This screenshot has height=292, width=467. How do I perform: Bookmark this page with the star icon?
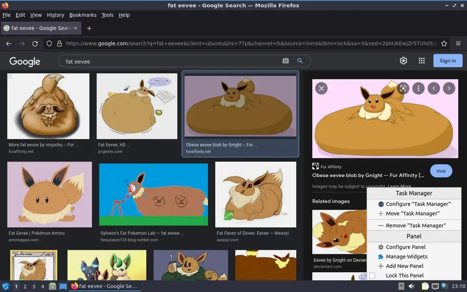[444, 43]
